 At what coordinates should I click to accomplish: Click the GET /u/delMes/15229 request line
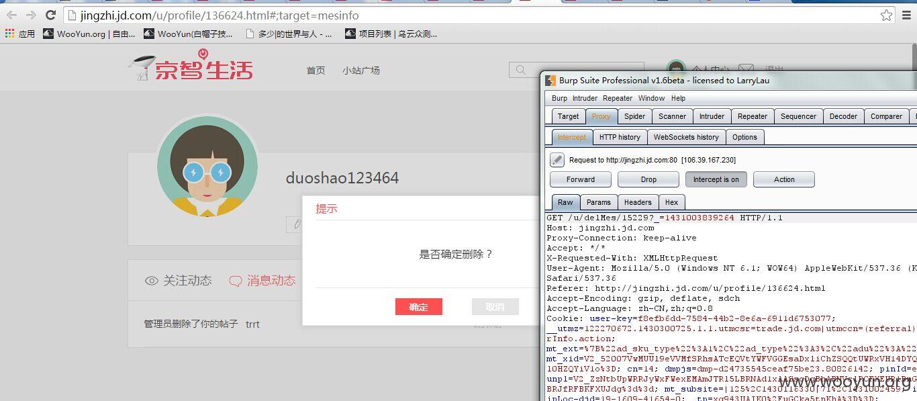[665, 218]
